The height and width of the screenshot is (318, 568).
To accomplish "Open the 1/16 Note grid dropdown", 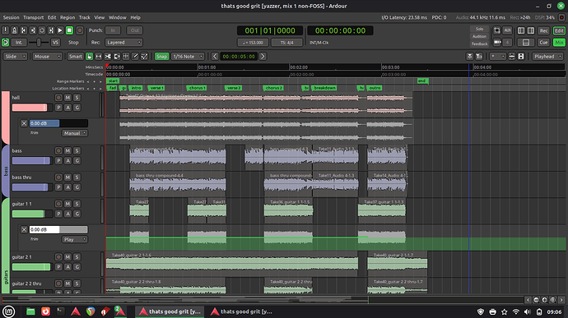I will 188,57.
